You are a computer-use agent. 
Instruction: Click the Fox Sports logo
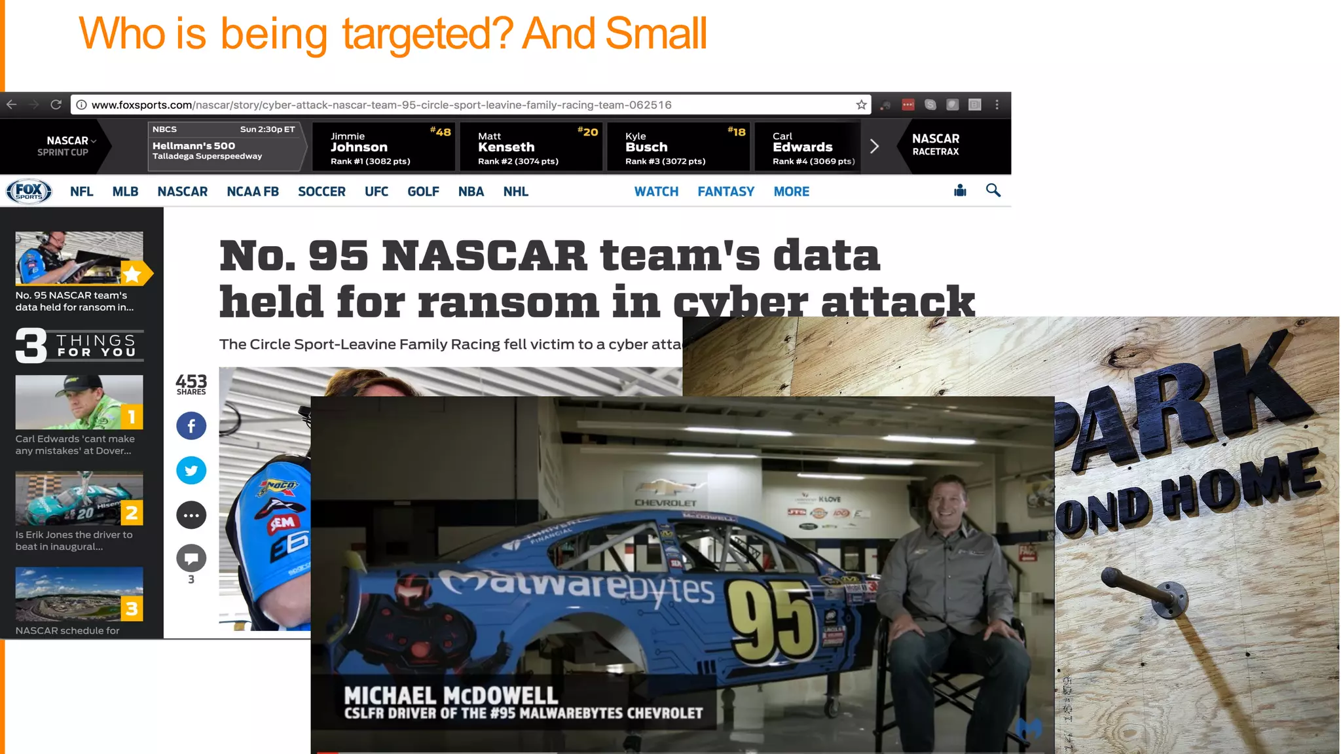pyautogui.click(x=29, y=191)
